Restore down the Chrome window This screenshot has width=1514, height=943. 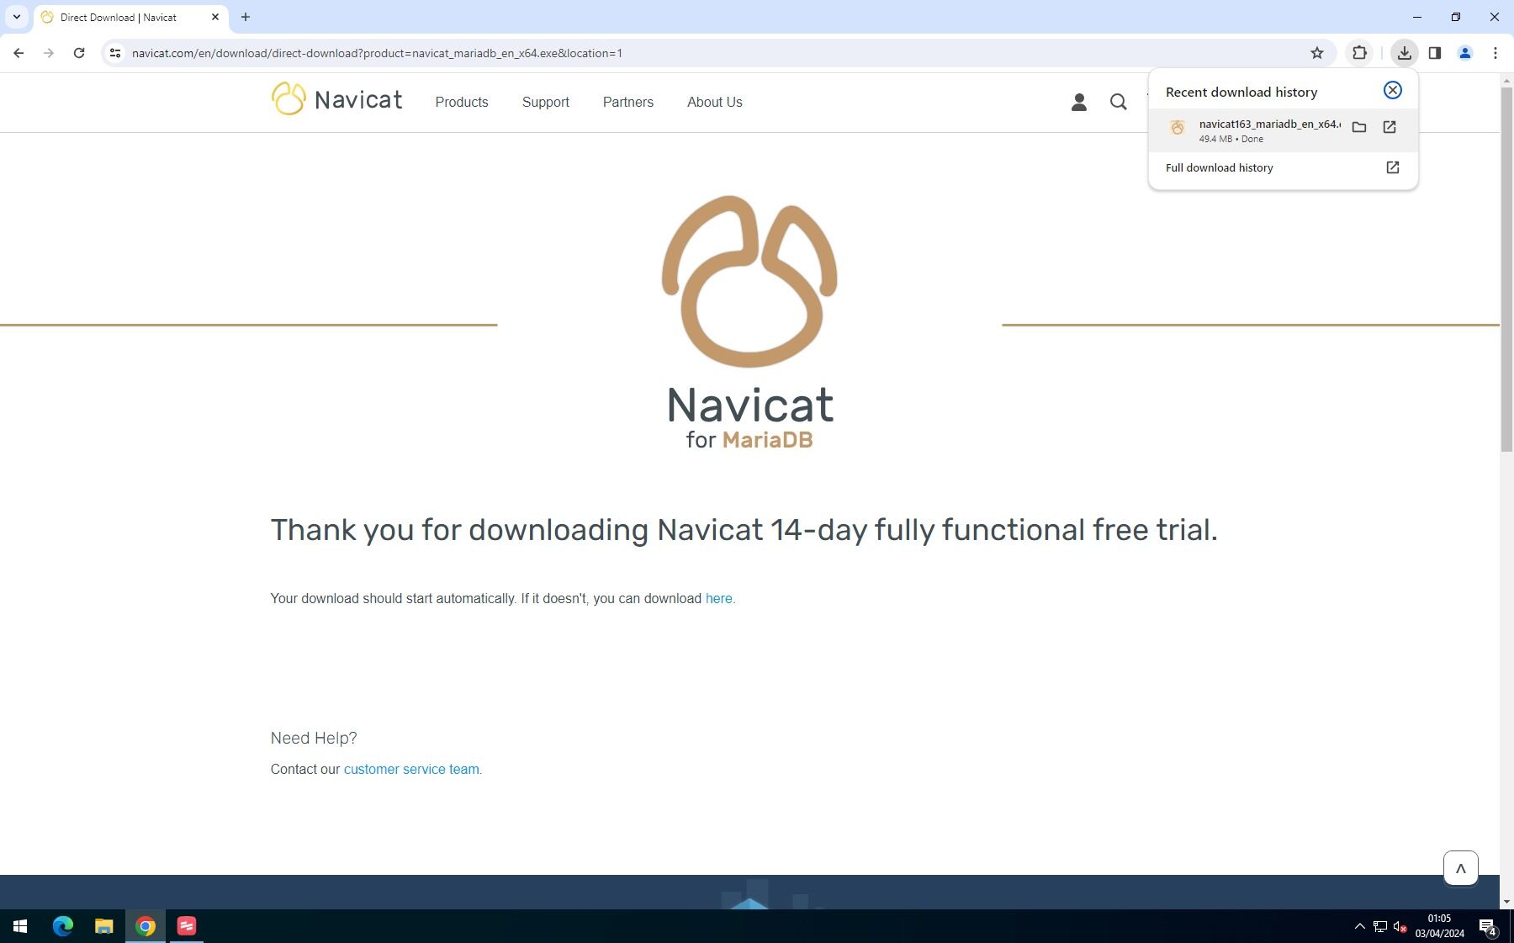1456,17
